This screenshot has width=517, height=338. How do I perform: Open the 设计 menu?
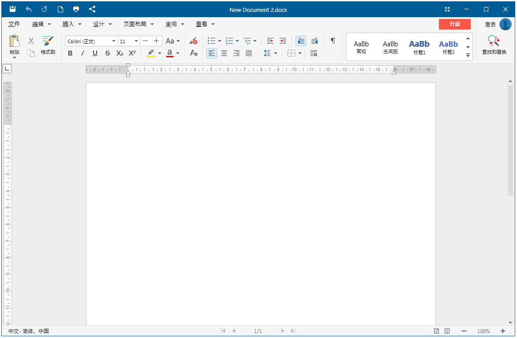(102, 24)
